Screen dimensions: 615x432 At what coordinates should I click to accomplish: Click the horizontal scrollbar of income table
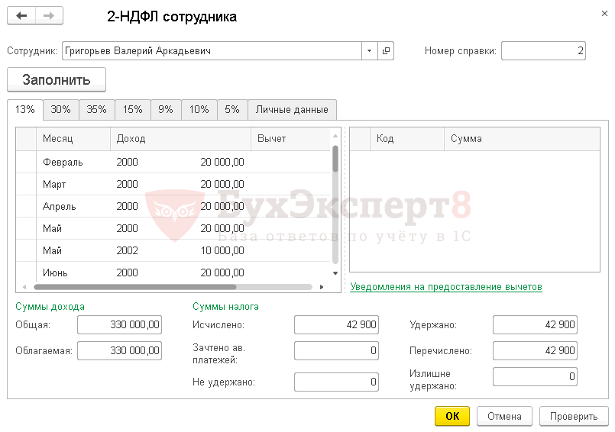173,287
